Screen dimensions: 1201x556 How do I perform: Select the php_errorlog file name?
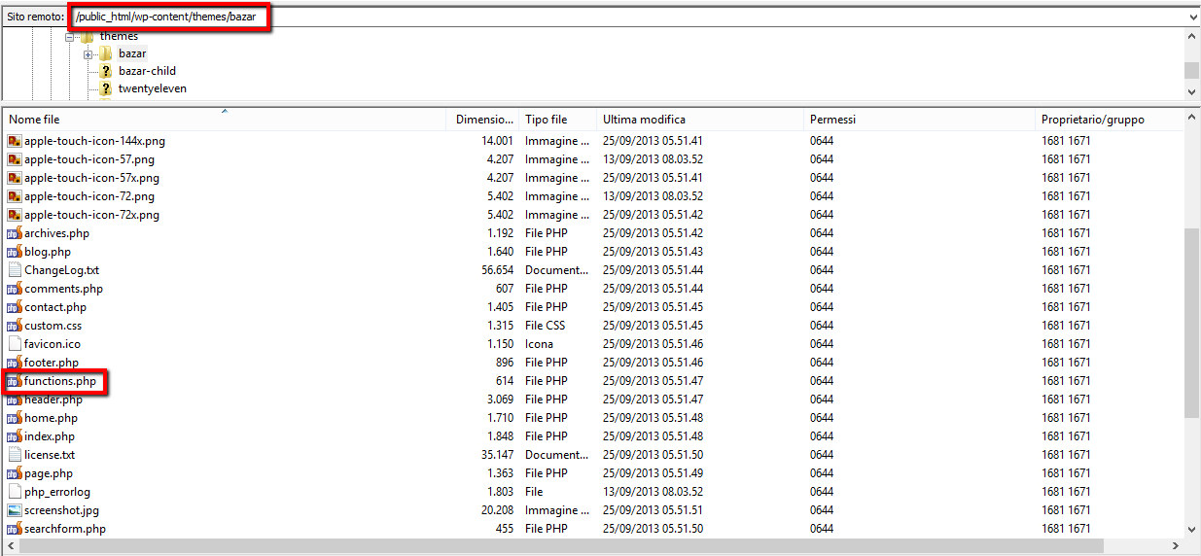57,492
